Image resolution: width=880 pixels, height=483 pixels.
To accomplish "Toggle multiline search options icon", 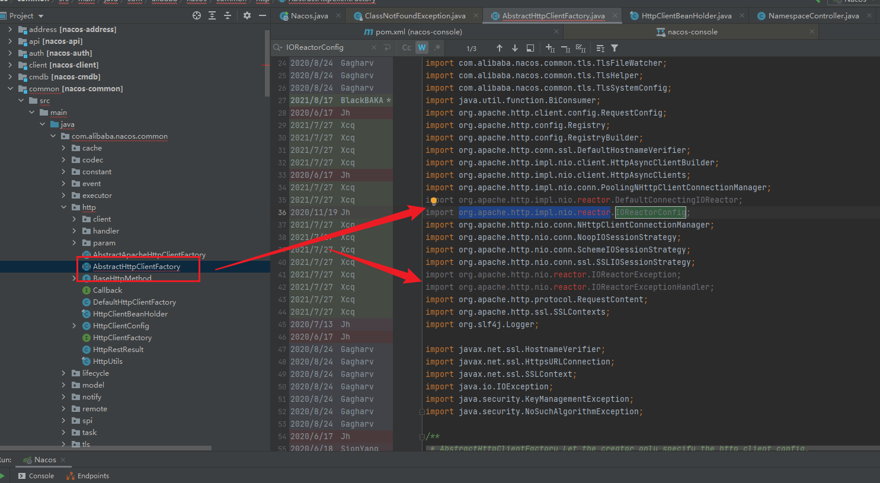I will pyautogui.click(x=600, y=48).
